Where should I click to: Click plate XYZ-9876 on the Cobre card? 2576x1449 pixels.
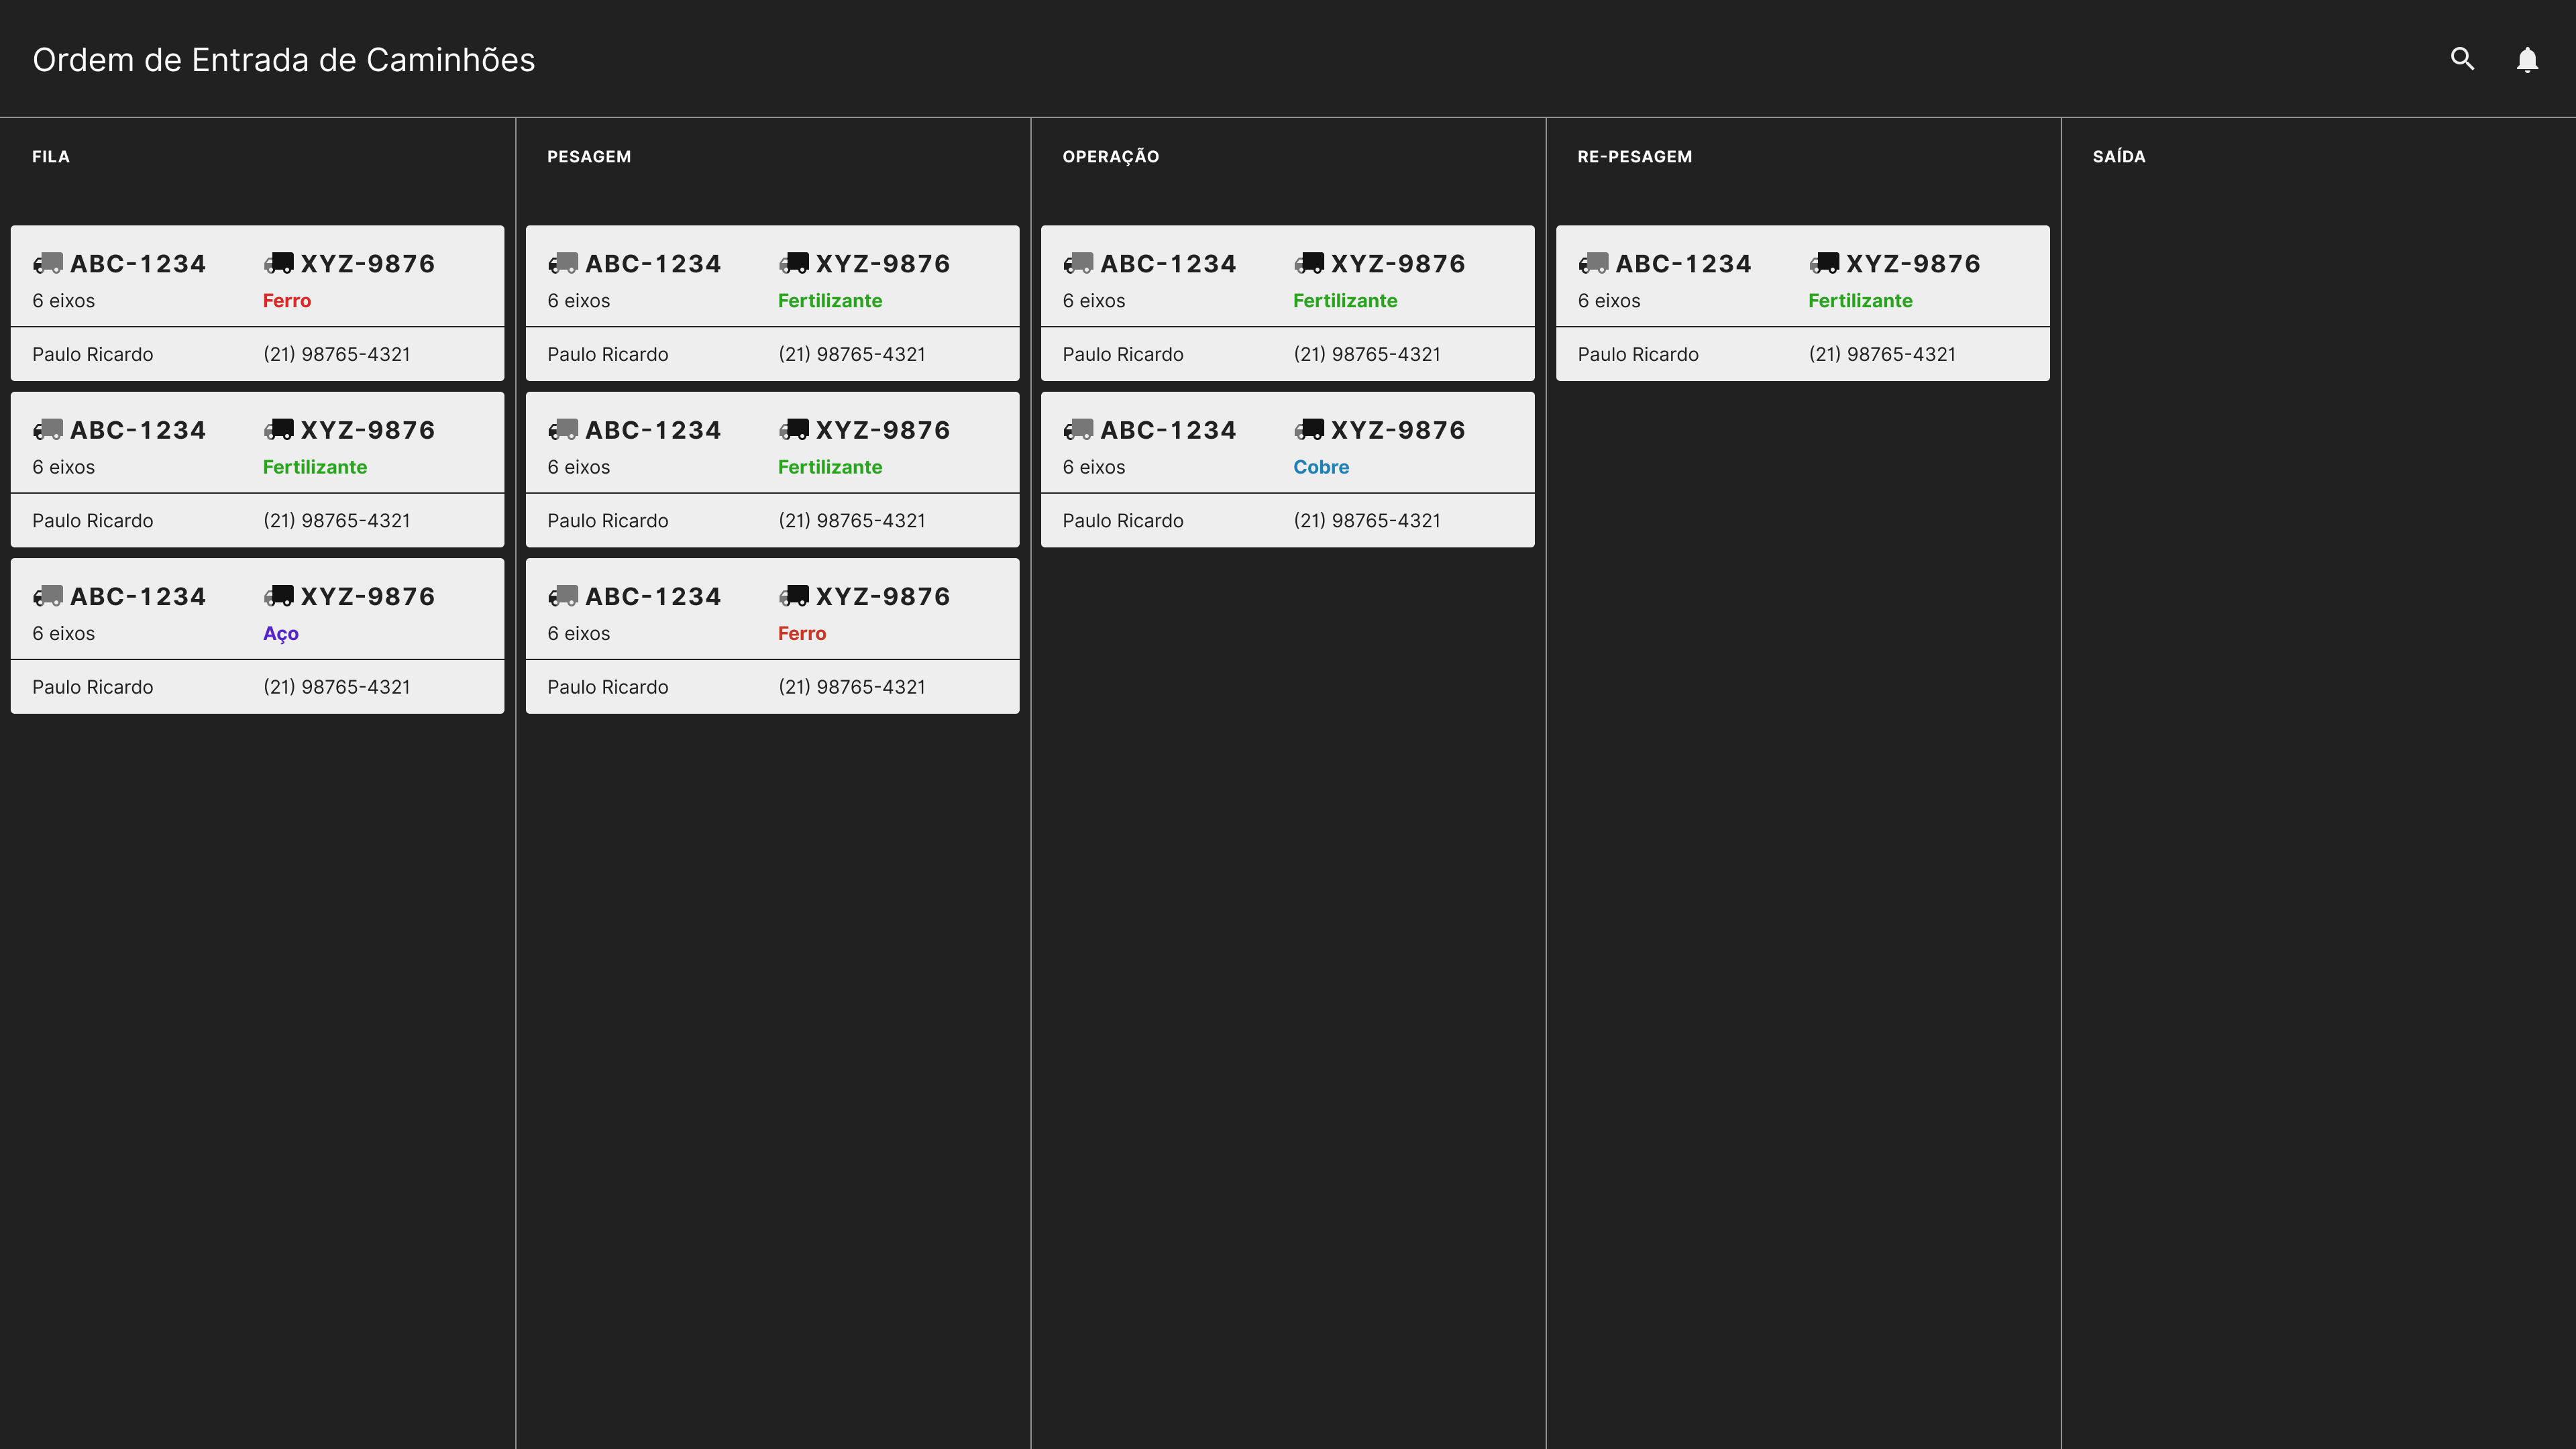tap(1398, 430)
